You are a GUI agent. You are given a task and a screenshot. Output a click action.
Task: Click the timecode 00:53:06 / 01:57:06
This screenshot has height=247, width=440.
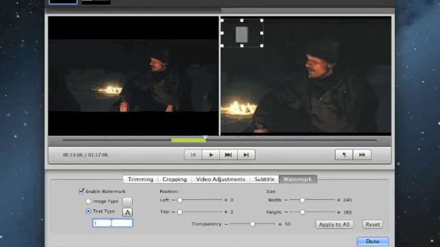pyautogui.click(x=85, y=154)
